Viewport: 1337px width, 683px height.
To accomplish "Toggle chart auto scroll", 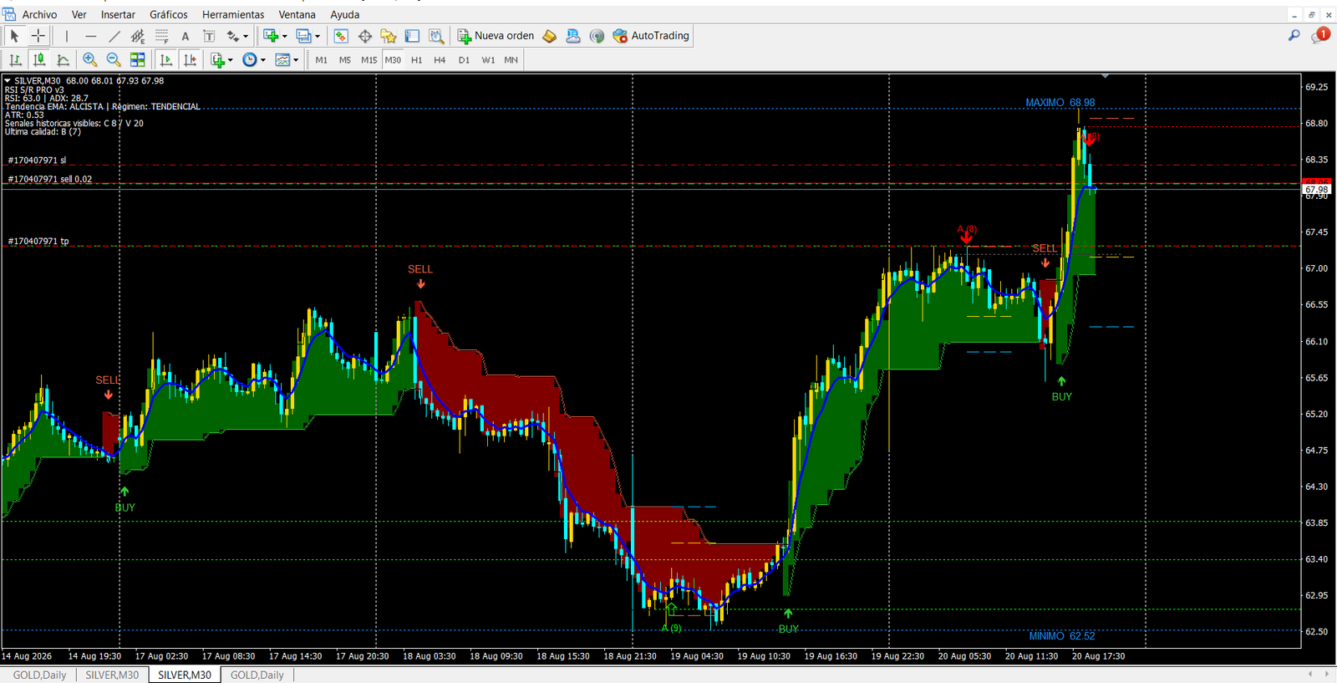I will [166, 59].
